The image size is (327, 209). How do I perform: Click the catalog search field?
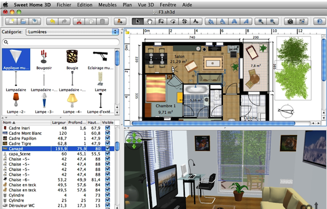point(60,42)
